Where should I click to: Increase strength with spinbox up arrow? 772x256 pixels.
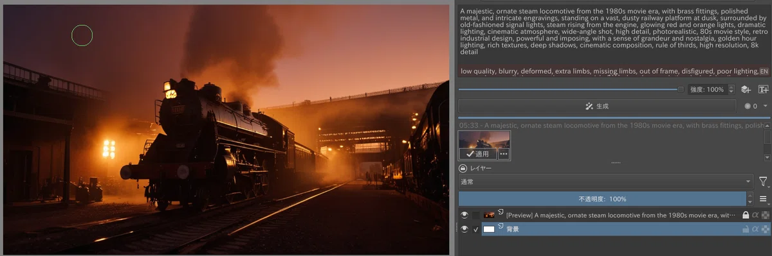point(731,87)
